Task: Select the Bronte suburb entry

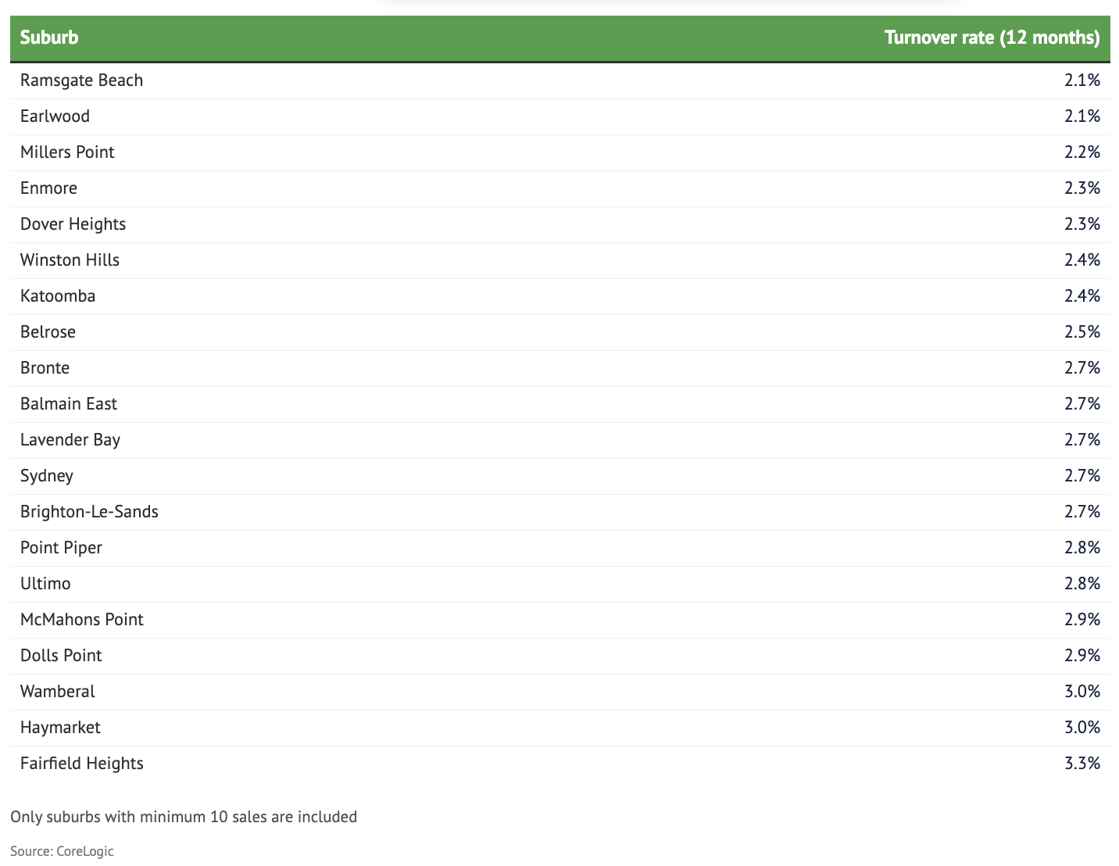Action: (45, 368)
